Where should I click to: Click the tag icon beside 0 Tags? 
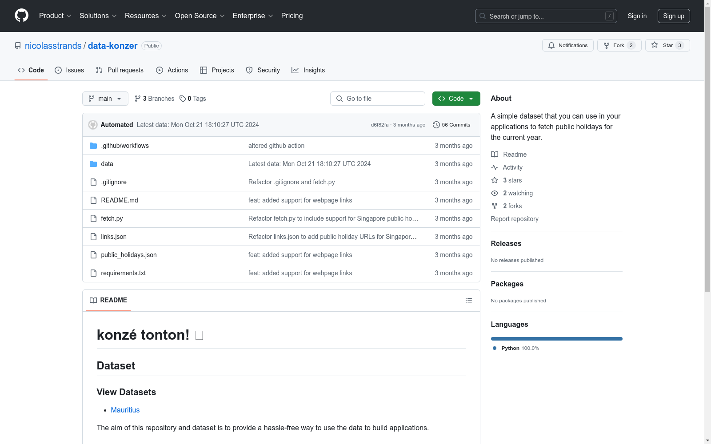tap(183, 99)
